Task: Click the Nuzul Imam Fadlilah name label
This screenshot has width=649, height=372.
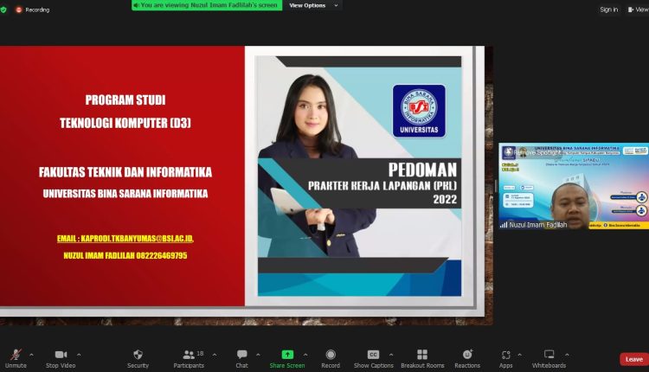Action: (x=537, y=225)
